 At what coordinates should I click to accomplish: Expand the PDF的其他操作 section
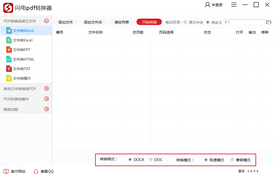coord(46,99)
